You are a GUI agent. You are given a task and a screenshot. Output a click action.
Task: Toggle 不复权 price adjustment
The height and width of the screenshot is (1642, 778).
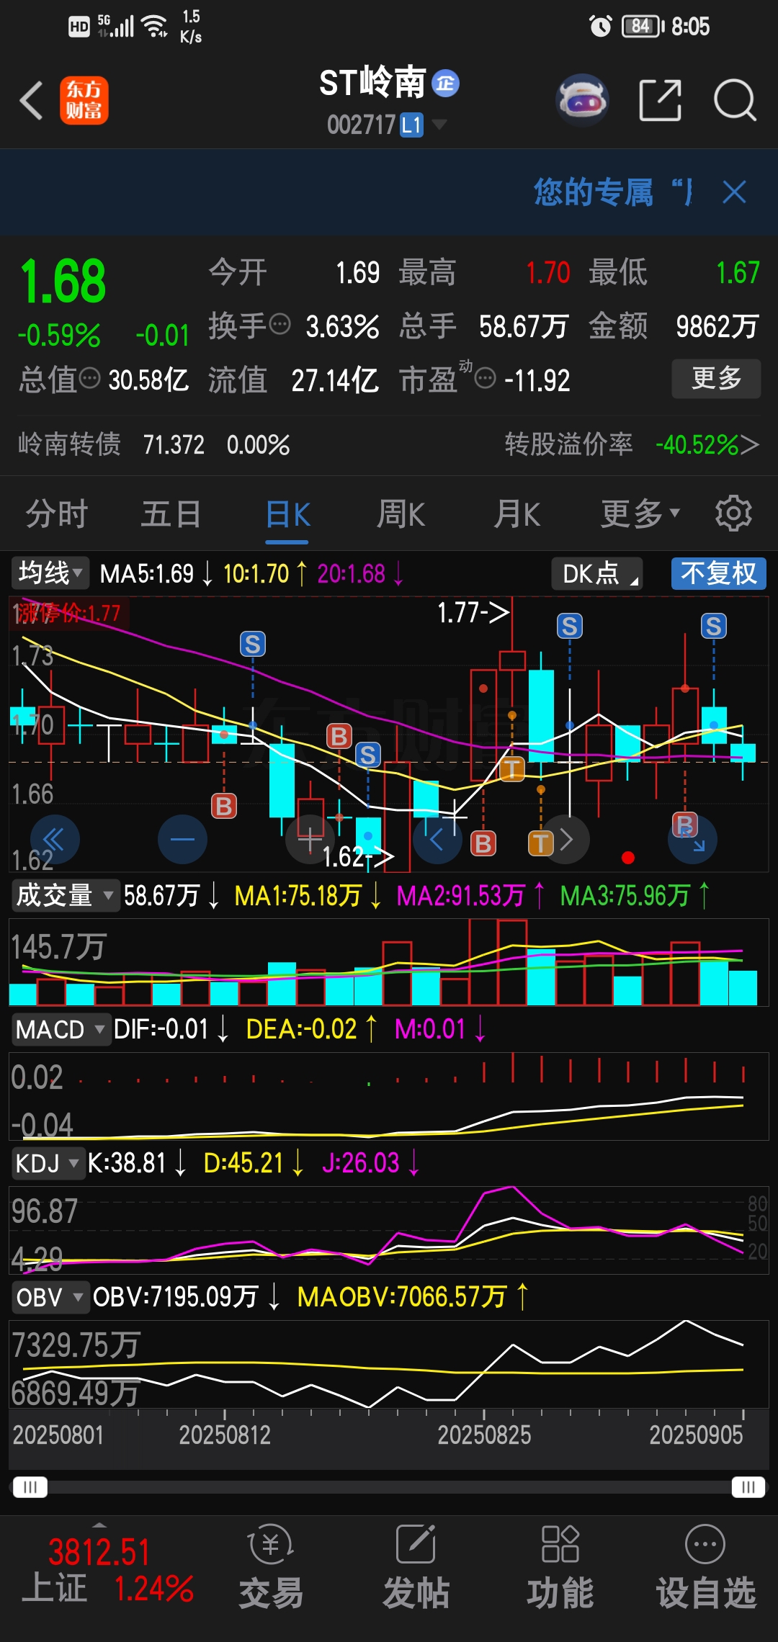[718, 573]
